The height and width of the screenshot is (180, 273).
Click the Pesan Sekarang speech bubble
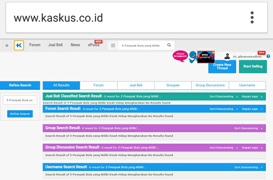[180, 56]
